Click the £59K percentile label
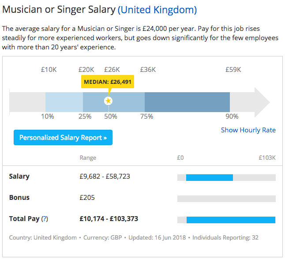285x259 pixels. (233, 70)
